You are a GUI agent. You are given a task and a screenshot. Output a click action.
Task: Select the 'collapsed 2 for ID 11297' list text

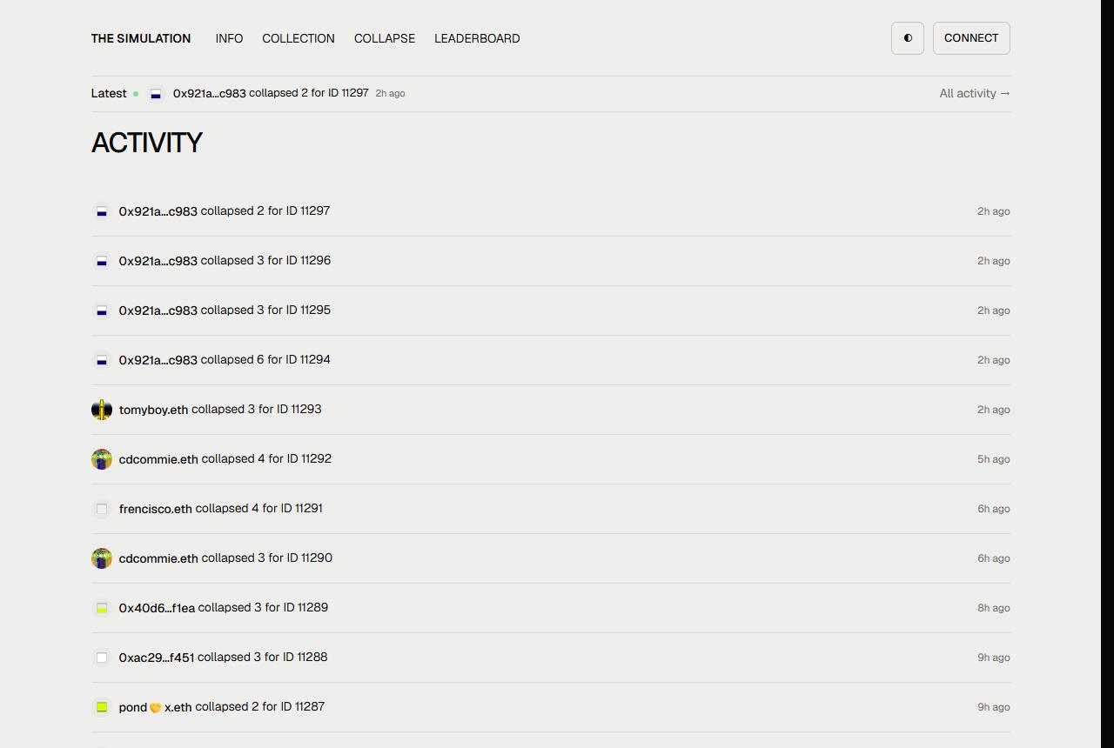[x=265, y=210]
